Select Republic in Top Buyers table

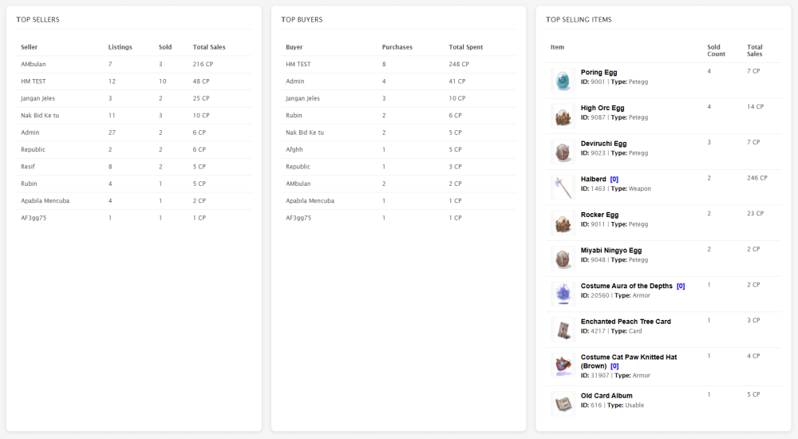tap(298, 167)
